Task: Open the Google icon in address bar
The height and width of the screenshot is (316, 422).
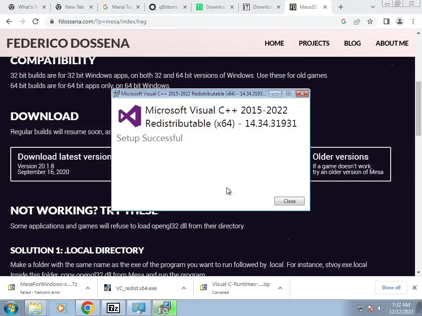Action: (343, 21)
